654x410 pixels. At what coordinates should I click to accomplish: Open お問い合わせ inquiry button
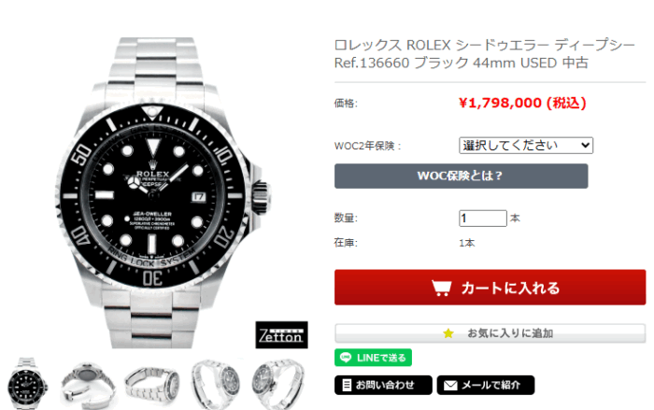(383, 385)
